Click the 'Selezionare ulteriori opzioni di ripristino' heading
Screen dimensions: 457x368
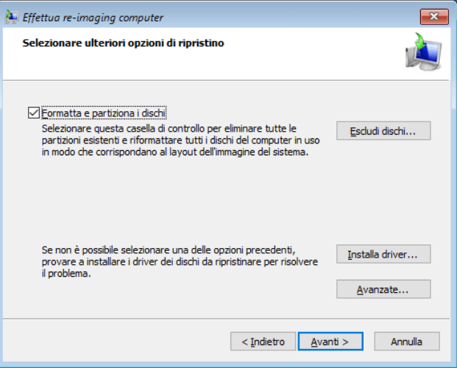point(123,43)
